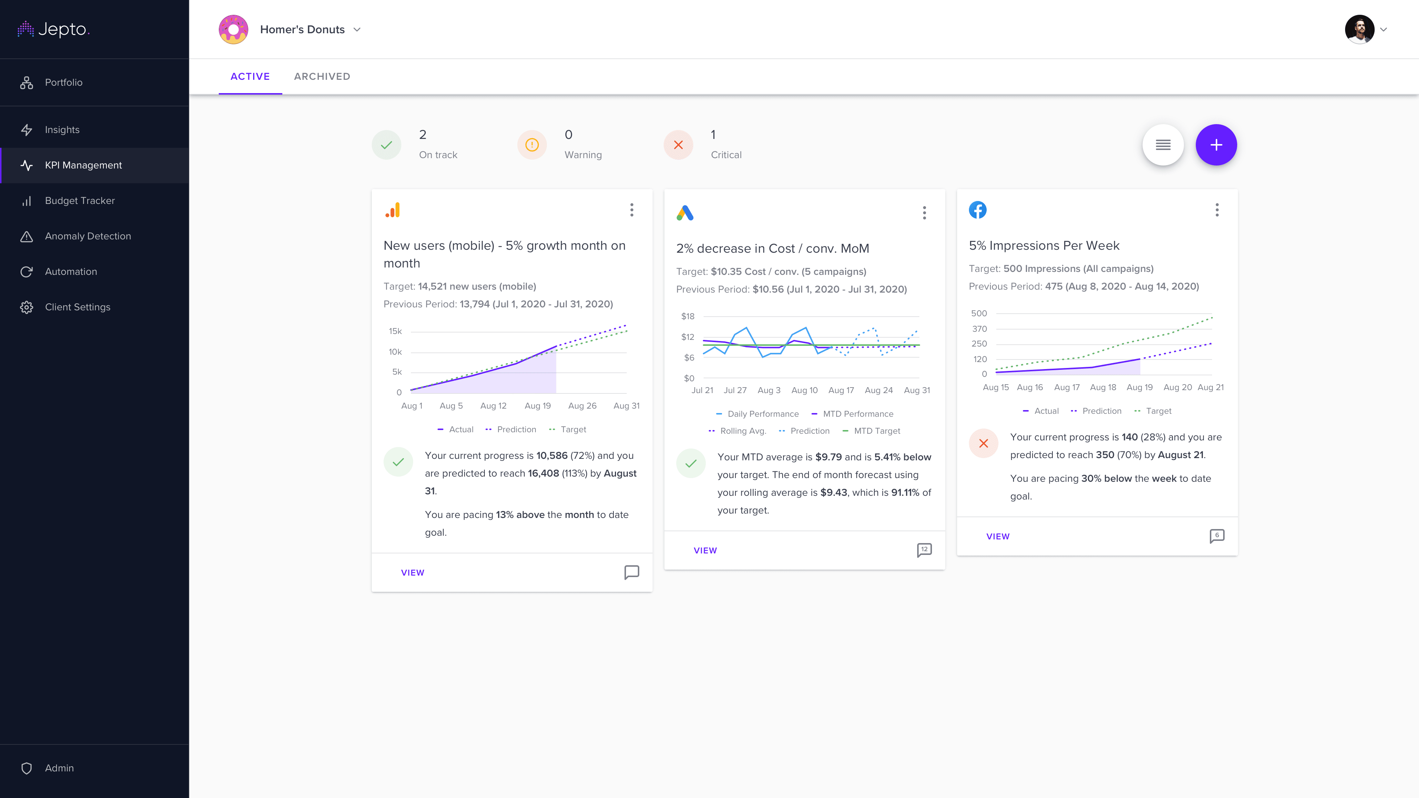Click Facebook icon on Impressions card
Image resolution: width=1419 pixels, height=798 pixels.
click(978, 210)
